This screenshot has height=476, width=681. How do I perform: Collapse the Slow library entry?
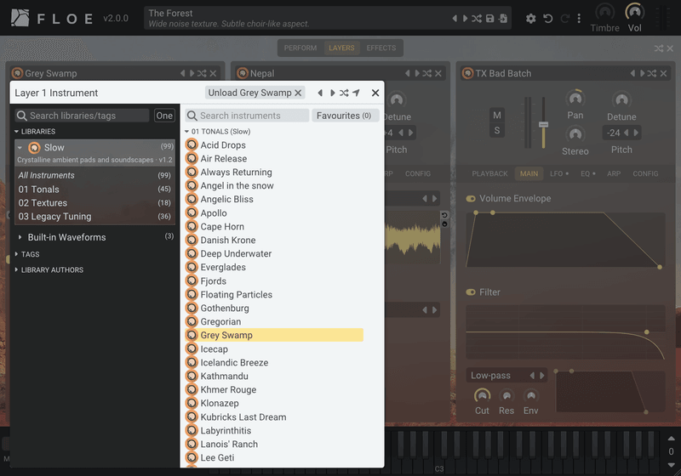coord(20,148)
